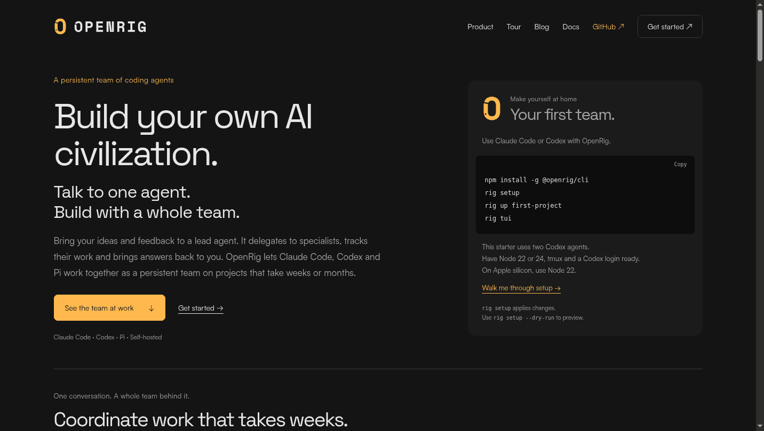Screen dimensions: 764x431
Task: Open the Walk me through setup link
Action: (521, 288)
